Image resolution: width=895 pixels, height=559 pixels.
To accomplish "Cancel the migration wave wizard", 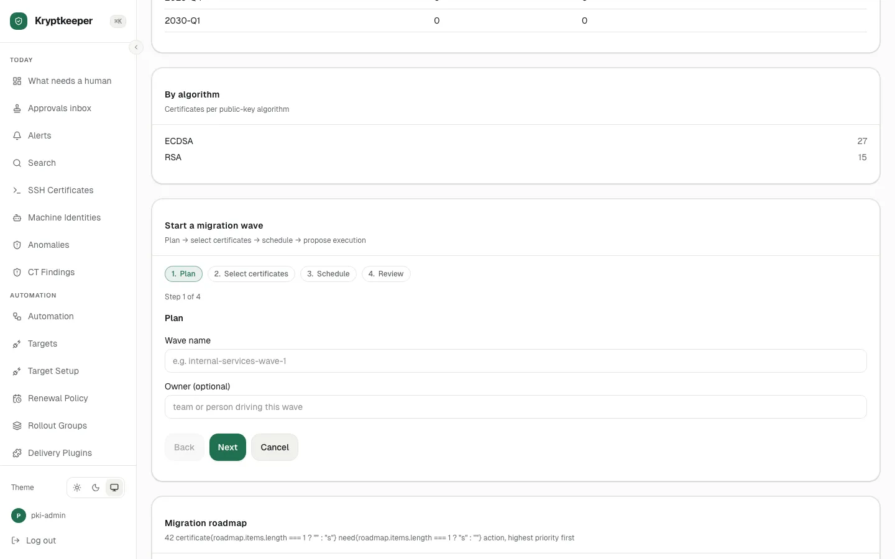I will [275, 447].
